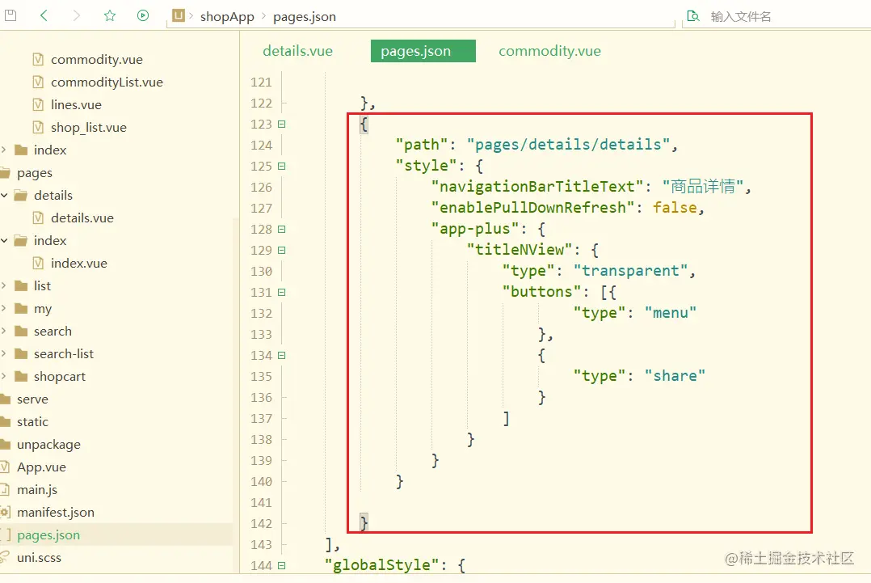The height and width of the screenshot is (583, 871).
Task: Open commodityList.vue in the file tree
Action: point(107,82)
